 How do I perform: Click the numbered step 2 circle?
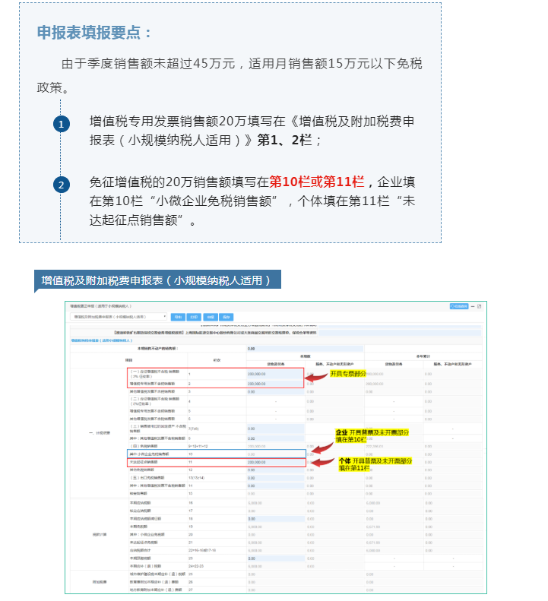(62, 185)
